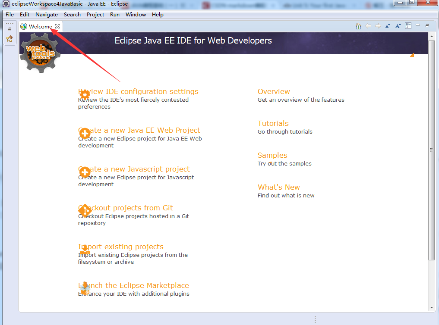This screenshot has height=325, width=439.
Task: Open Checkout projects from Git link
Action: 126,208
